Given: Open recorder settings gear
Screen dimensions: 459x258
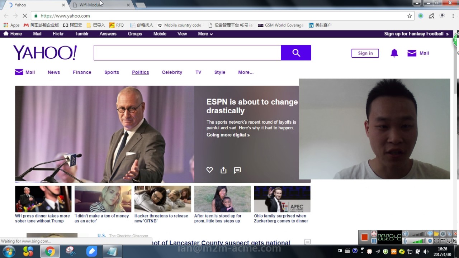Looking at the screenshot, I should coord(443,234).
